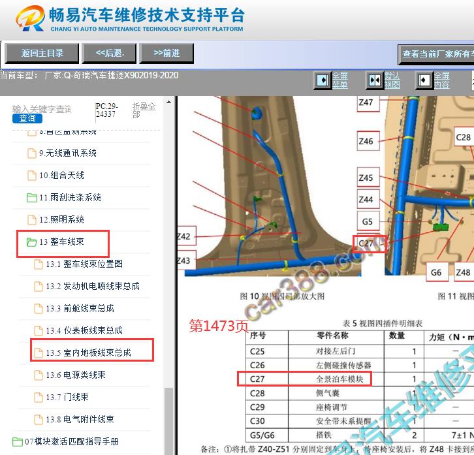Open 9.无线通讯系统 tree item
The height and width of the screenshot is (455, 474).
point(68,153)
